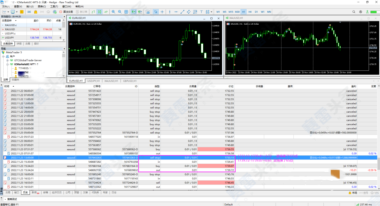Select order 557683164 buy row
This screenshot has height=206, width=380.
190,166
